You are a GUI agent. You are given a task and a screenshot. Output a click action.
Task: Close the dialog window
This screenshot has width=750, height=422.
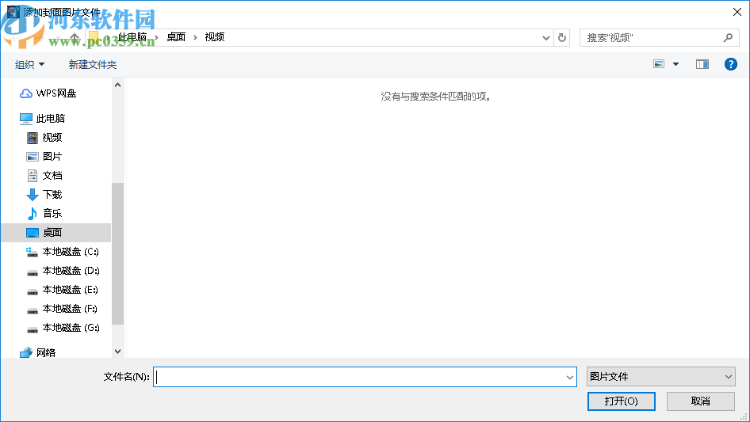pos(737,11)
